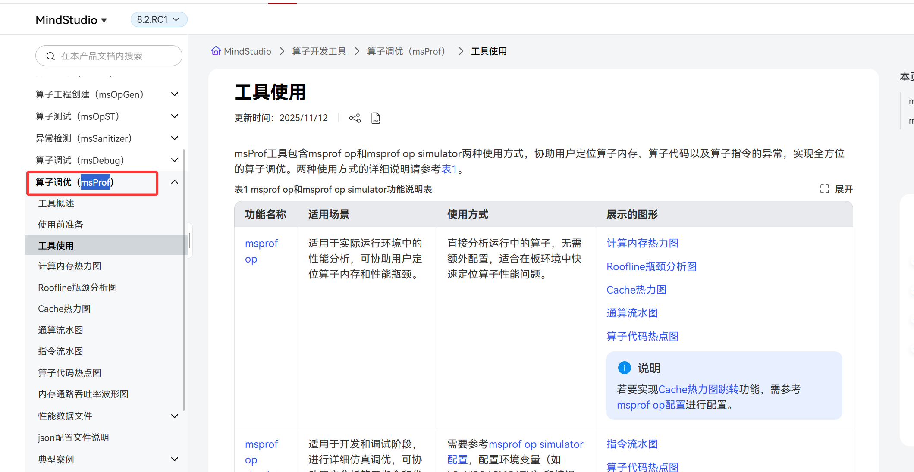The width and height of the screenshot is (914, 472).
Task: Click the home icon in the breadcrumb
Action: pyautogui.click(x=216, y=51)
